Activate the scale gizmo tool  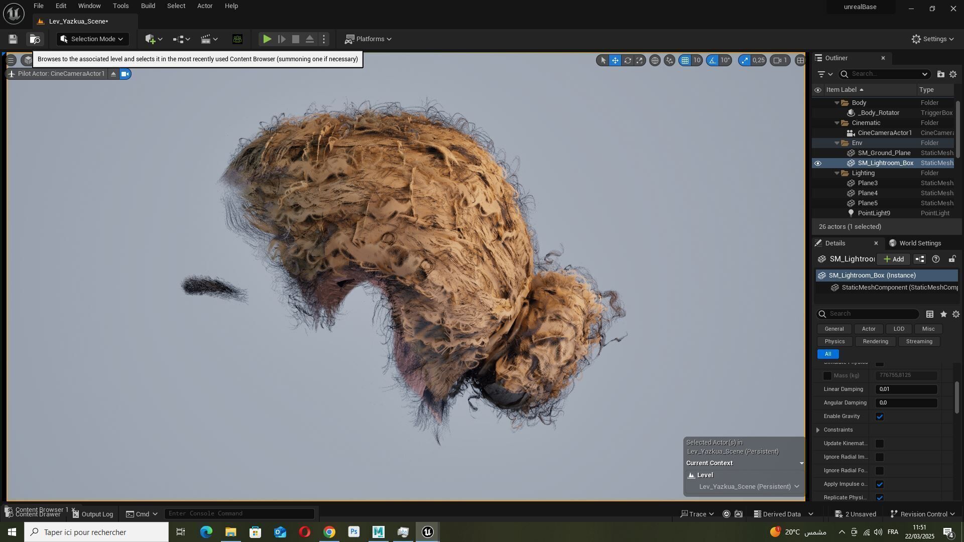[x=640, y=60]
